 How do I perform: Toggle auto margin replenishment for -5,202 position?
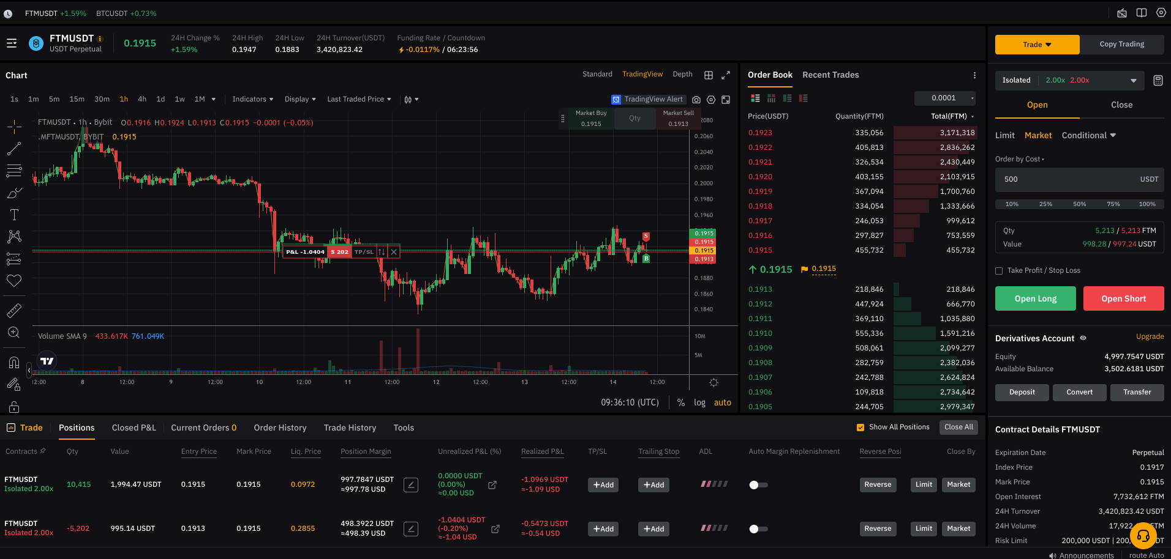[758, 529]
